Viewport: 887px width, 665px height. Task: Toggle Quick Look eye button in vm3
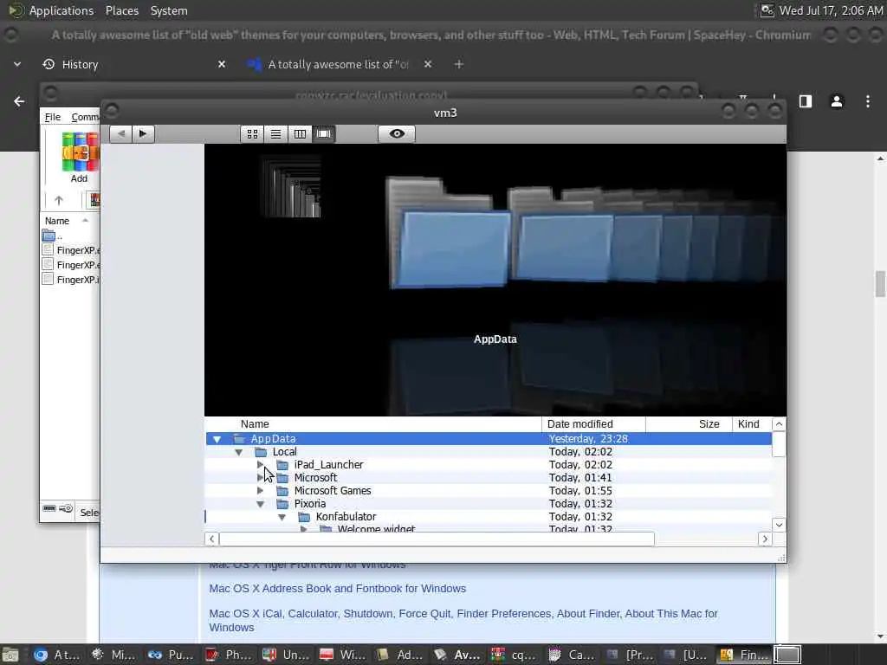point(397,134)
